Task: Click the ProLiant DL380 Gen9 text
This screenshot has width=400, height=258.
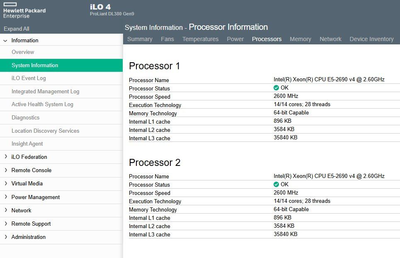Action: click(x=112, y=14)
